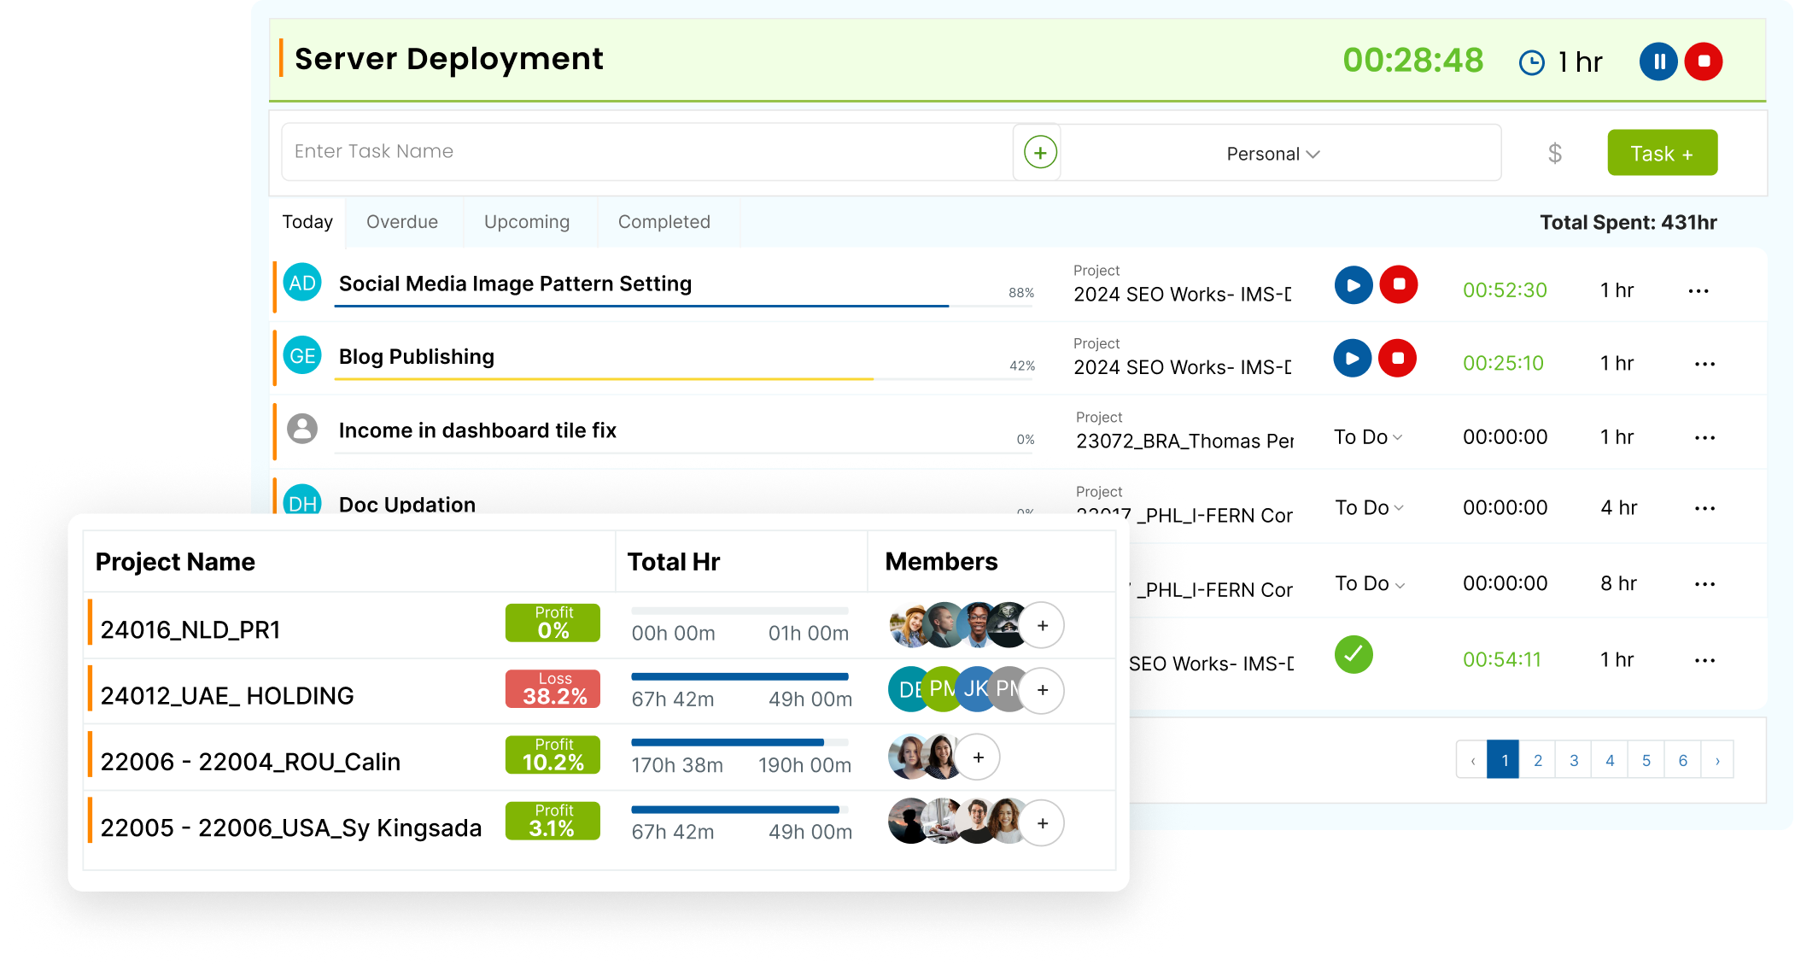Stop the Blog Publishing task timer
Screen dimensions: 1795x965
click(x=1398, y=359)
